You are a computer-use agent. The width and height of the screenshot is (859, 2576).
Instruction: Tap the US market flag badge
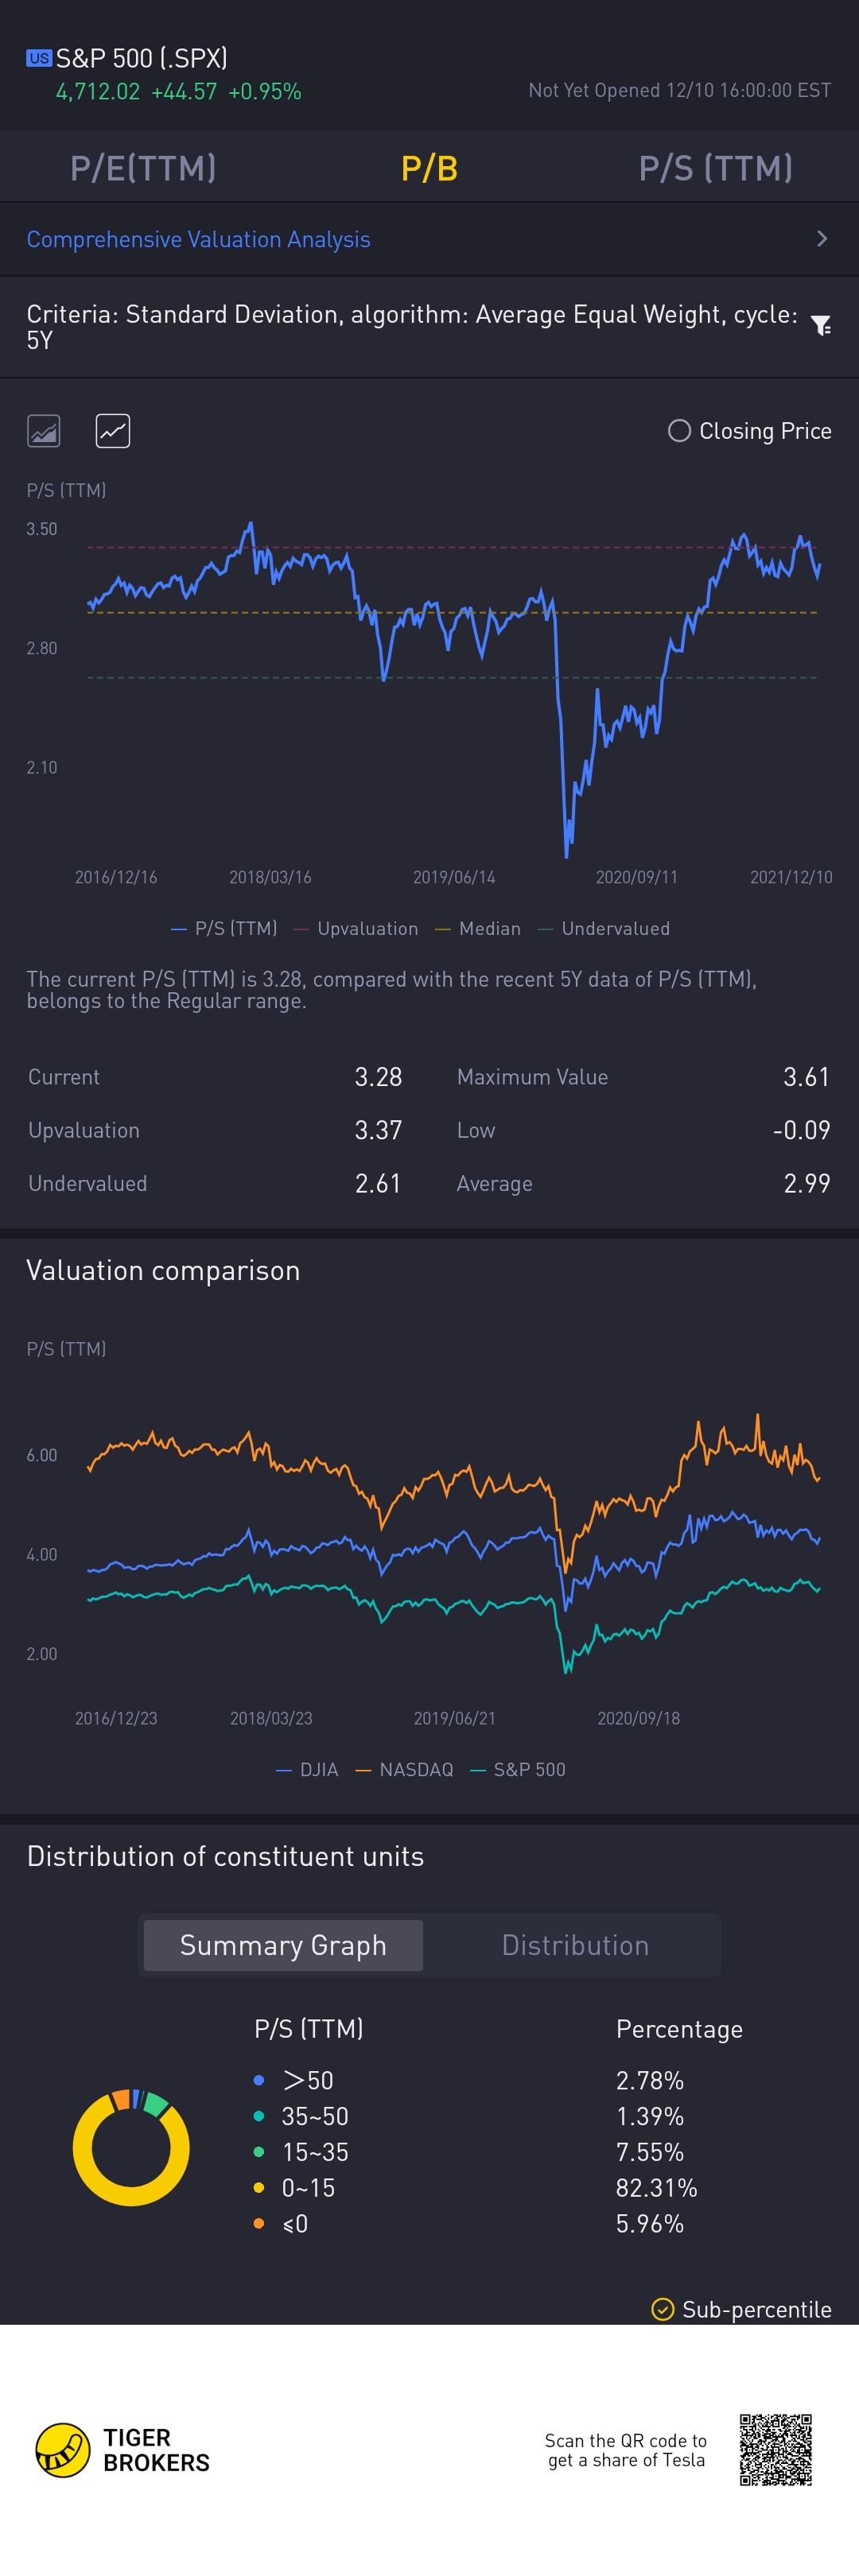39,58
